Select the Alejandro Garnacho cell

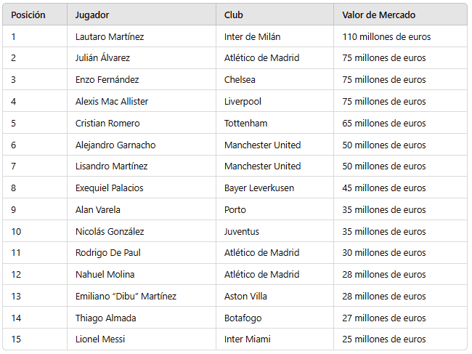coord(115,145)
